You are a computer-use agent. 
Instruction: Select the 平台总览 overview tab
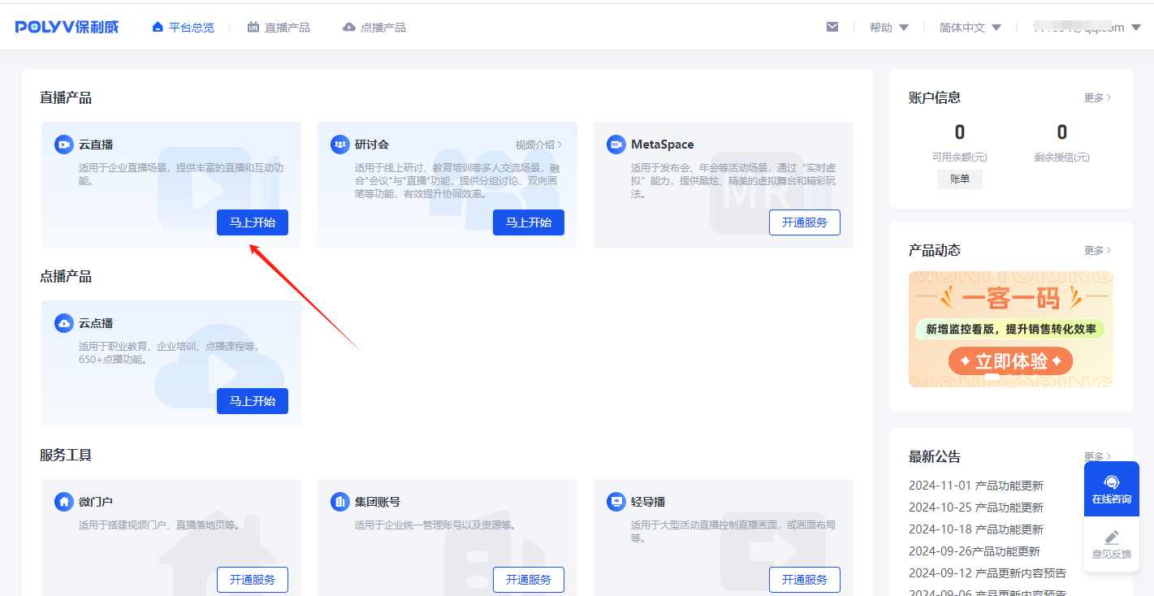pos(184,28)
